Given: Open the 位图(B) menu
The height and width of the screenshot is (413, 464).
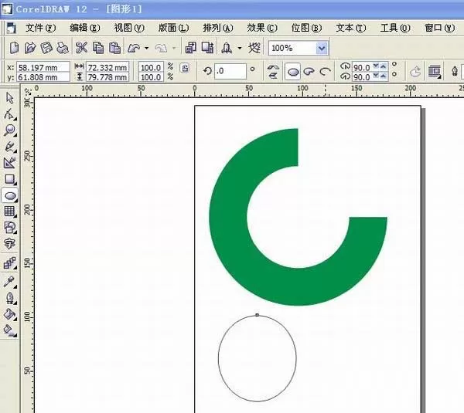Looking at the screenshot, I should pyautogui.click(x=306, y=28).
